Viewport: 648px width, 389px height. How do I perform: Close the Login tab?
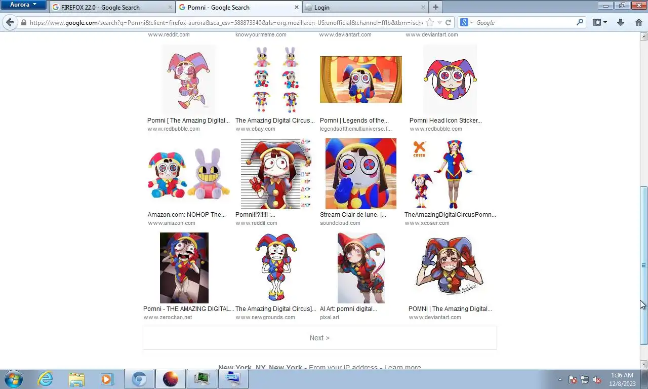[x=423, y=7]
